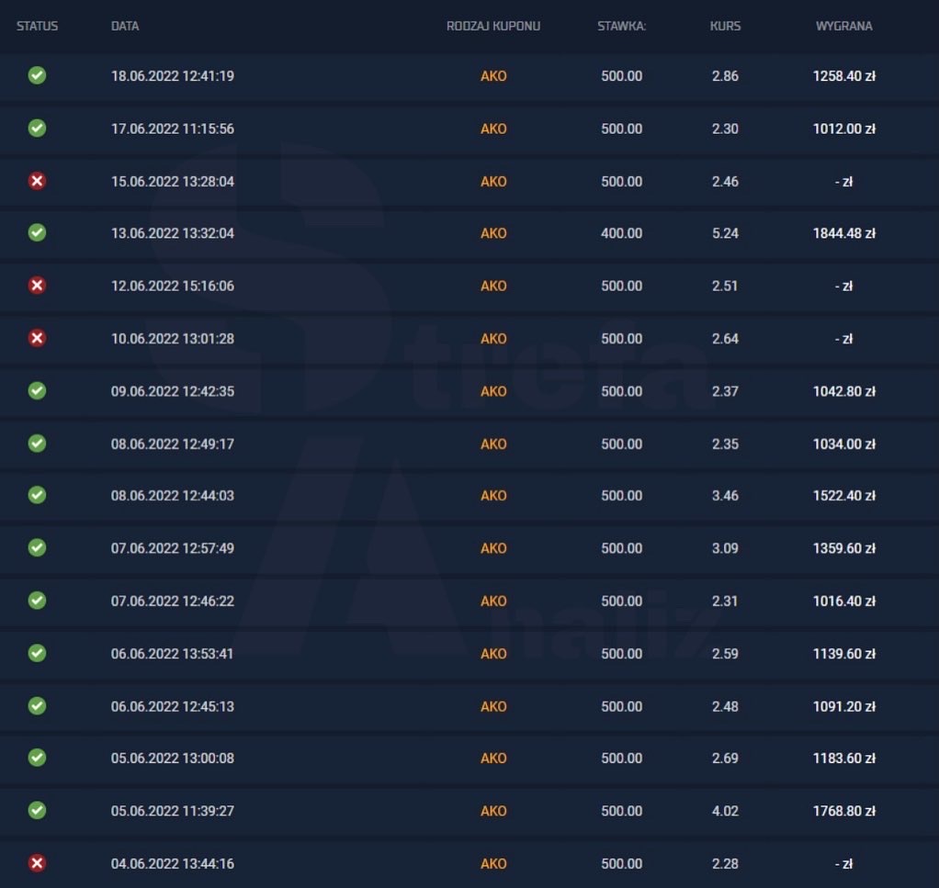Click winnings 1844.48 zł
Screen dimensions: 939x888
pos(843,233)
